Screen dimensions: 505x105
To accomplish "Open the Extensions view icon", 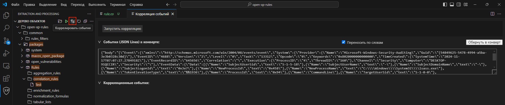I will [x=6, y=78].
